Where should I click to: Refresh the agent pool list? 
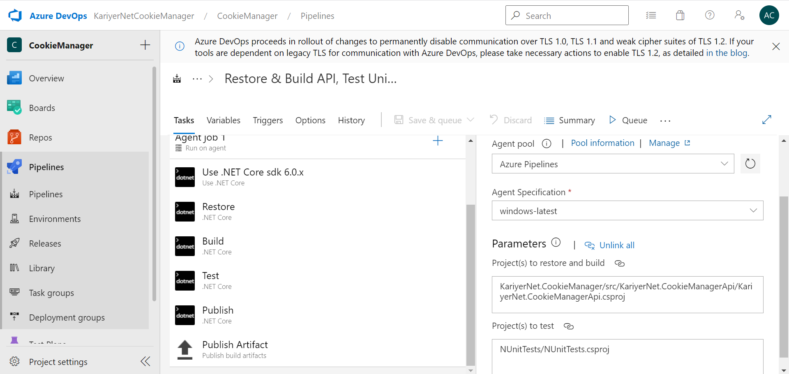[750, 164]
